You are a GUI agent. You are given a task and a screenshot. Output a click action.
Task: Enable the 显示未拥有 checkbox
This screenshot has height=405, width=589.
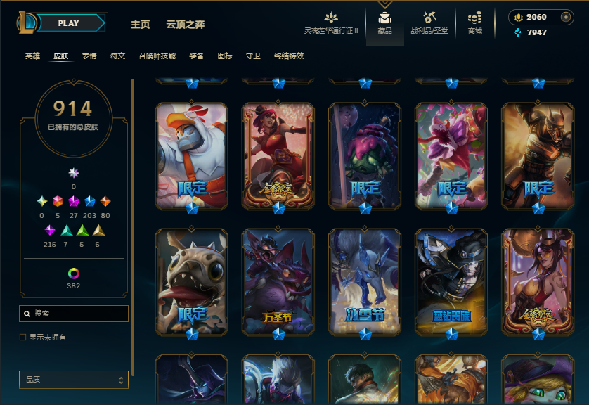(x=23, y=337)
